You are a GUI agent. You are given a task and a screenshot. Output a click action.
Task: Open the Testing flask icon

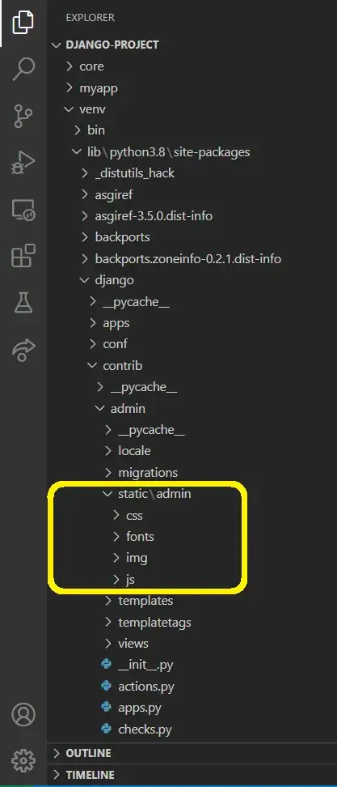[x=23, y=303]
